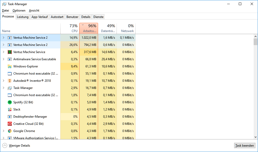Viewport: 258px width, 152px height.
Task: Click the Spotify icon in process list
Action: click(10, 102)
